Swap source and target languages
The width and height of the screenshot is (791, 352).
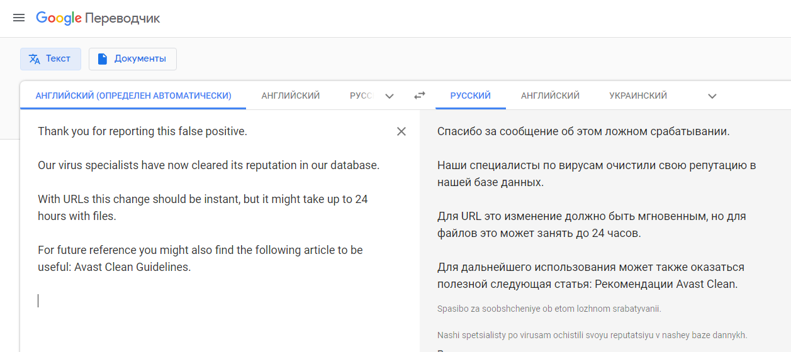[420, 96]
